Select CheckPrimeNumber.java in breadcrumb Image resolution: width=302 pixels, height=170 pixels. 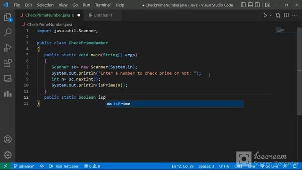click(50, 25)
